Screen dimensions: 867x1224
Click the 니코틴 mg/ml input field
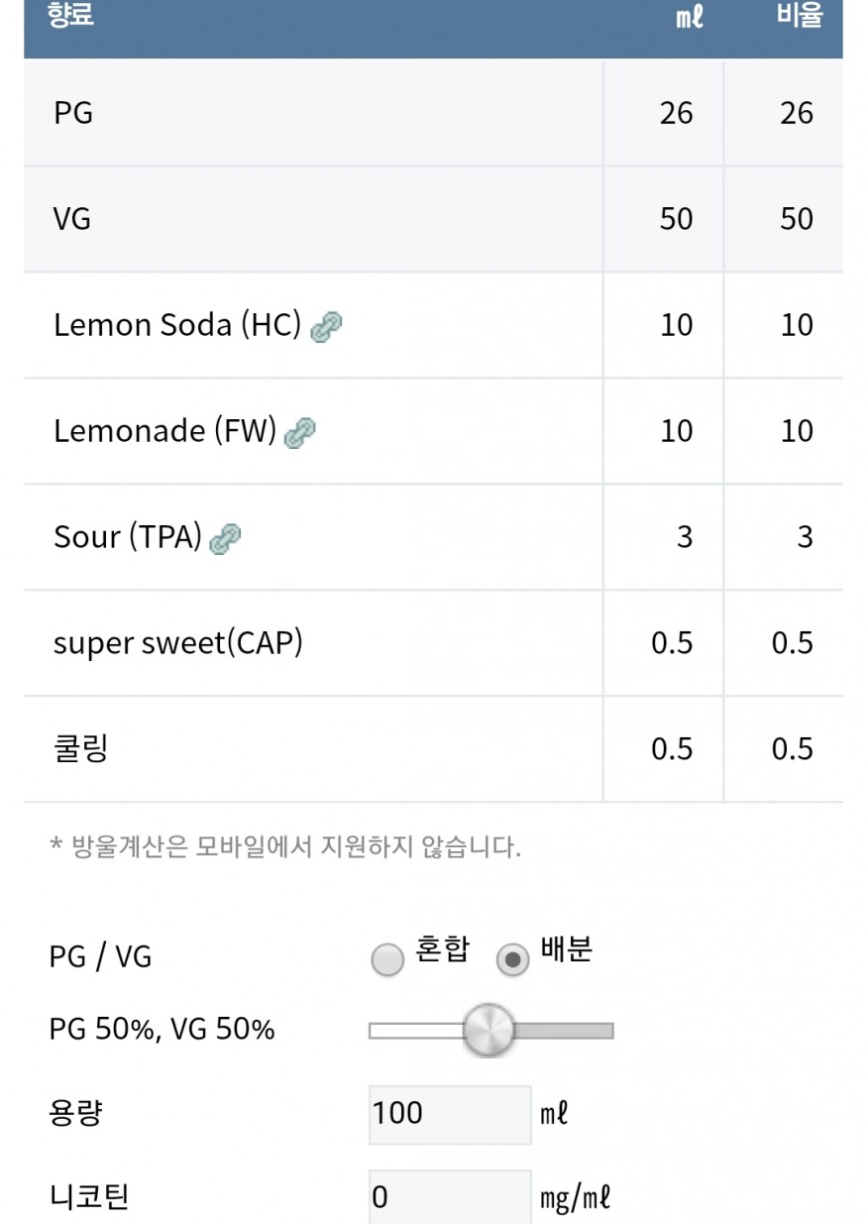[x=449, y=1198]
